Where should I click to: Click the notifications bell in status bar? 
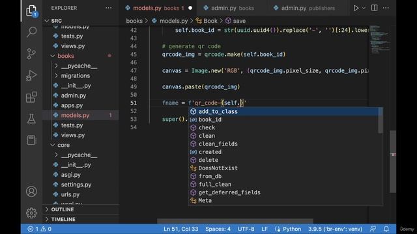click(386, 229)
